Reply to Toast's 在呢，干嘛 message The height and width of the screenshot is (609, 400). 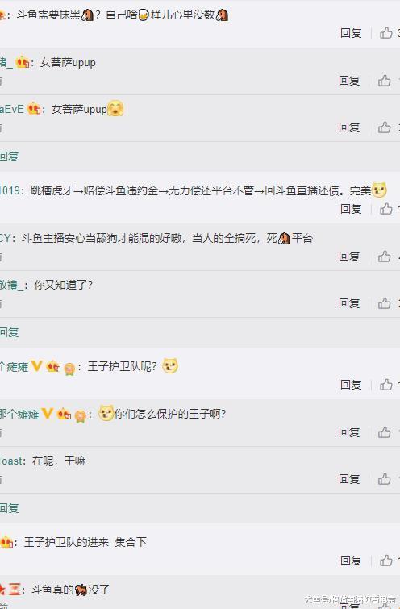pyautogui.click(x=349, y=479)
